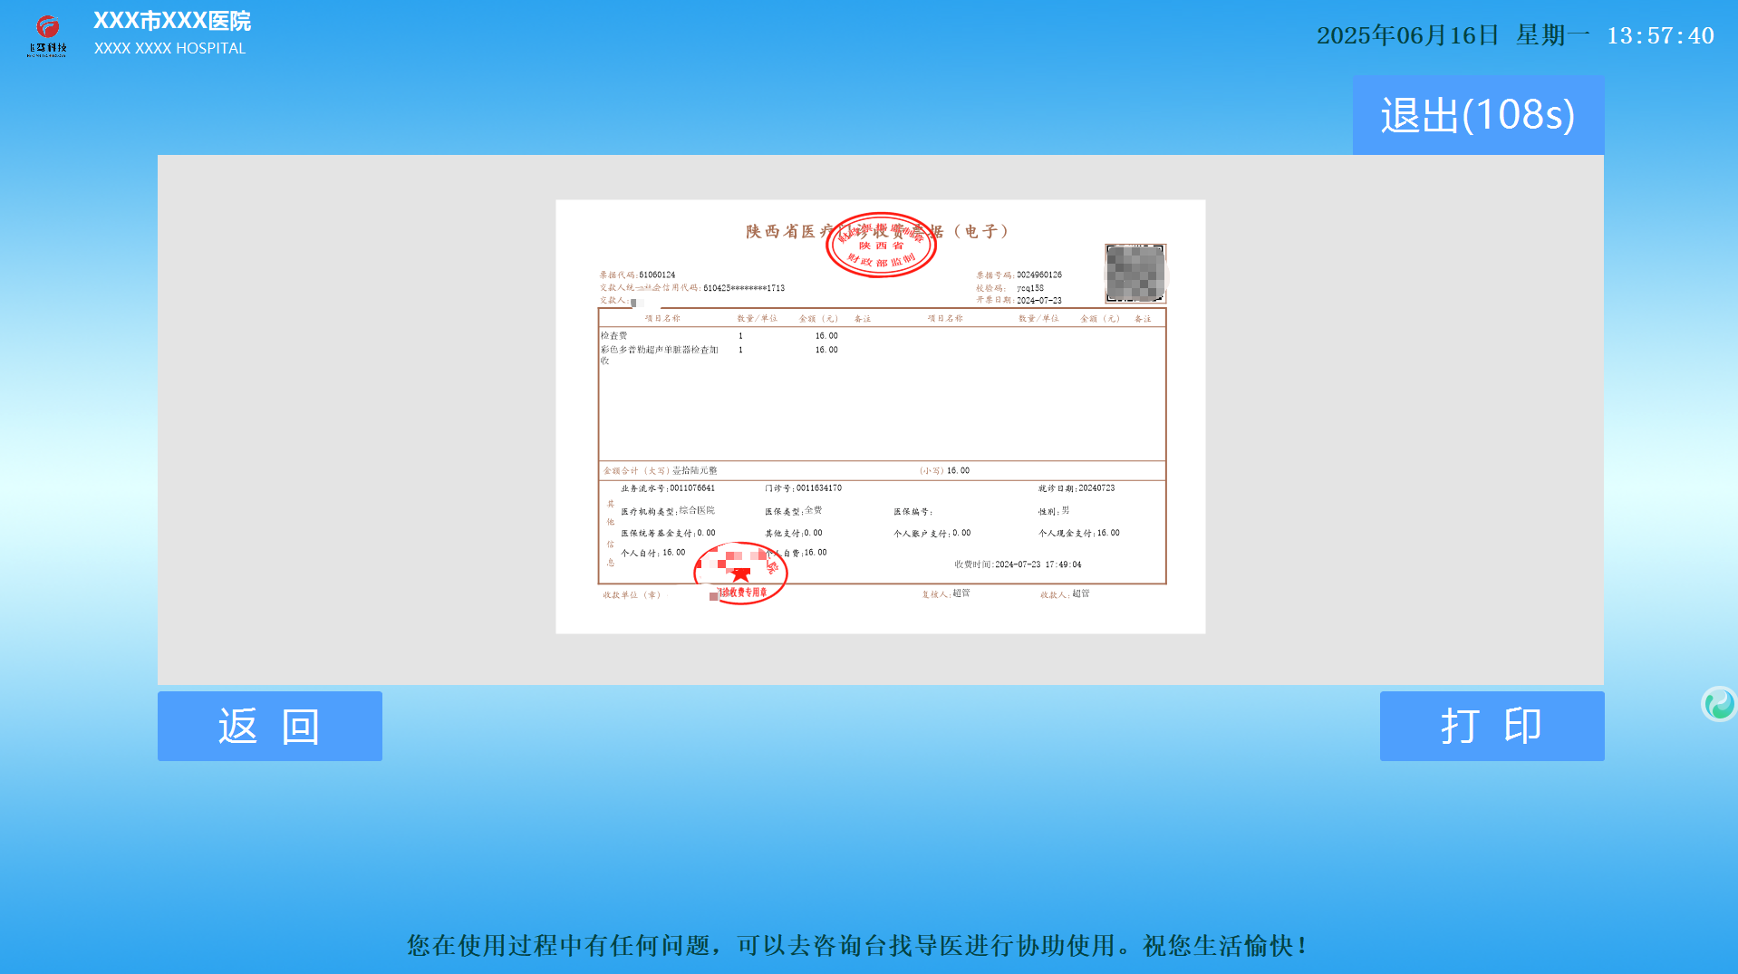
Task: Click the 医疗机构类型 综合医院 text
Action: pos(668,511)
